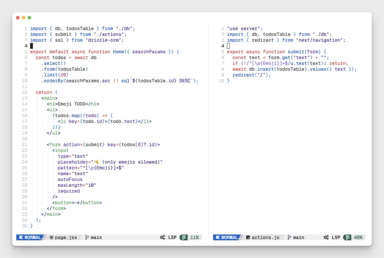Click the redirect("/") call in actions.js
Viewport: 384px width, 258px height.
click(251, 75)
